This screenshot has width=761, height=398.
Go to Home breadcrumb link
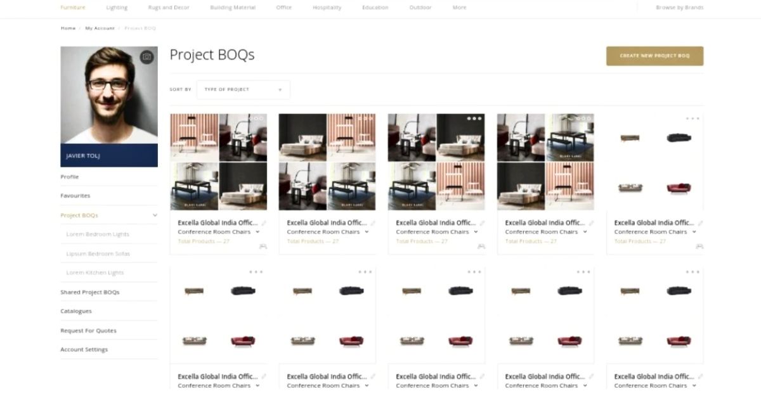(68, 28)
